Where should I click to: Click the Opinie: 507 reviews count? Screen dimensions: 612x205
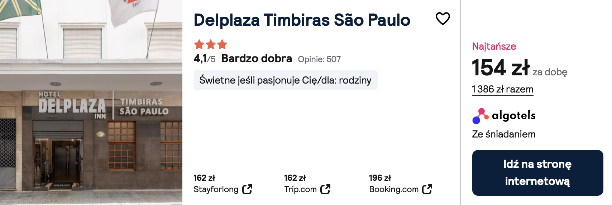319,59
